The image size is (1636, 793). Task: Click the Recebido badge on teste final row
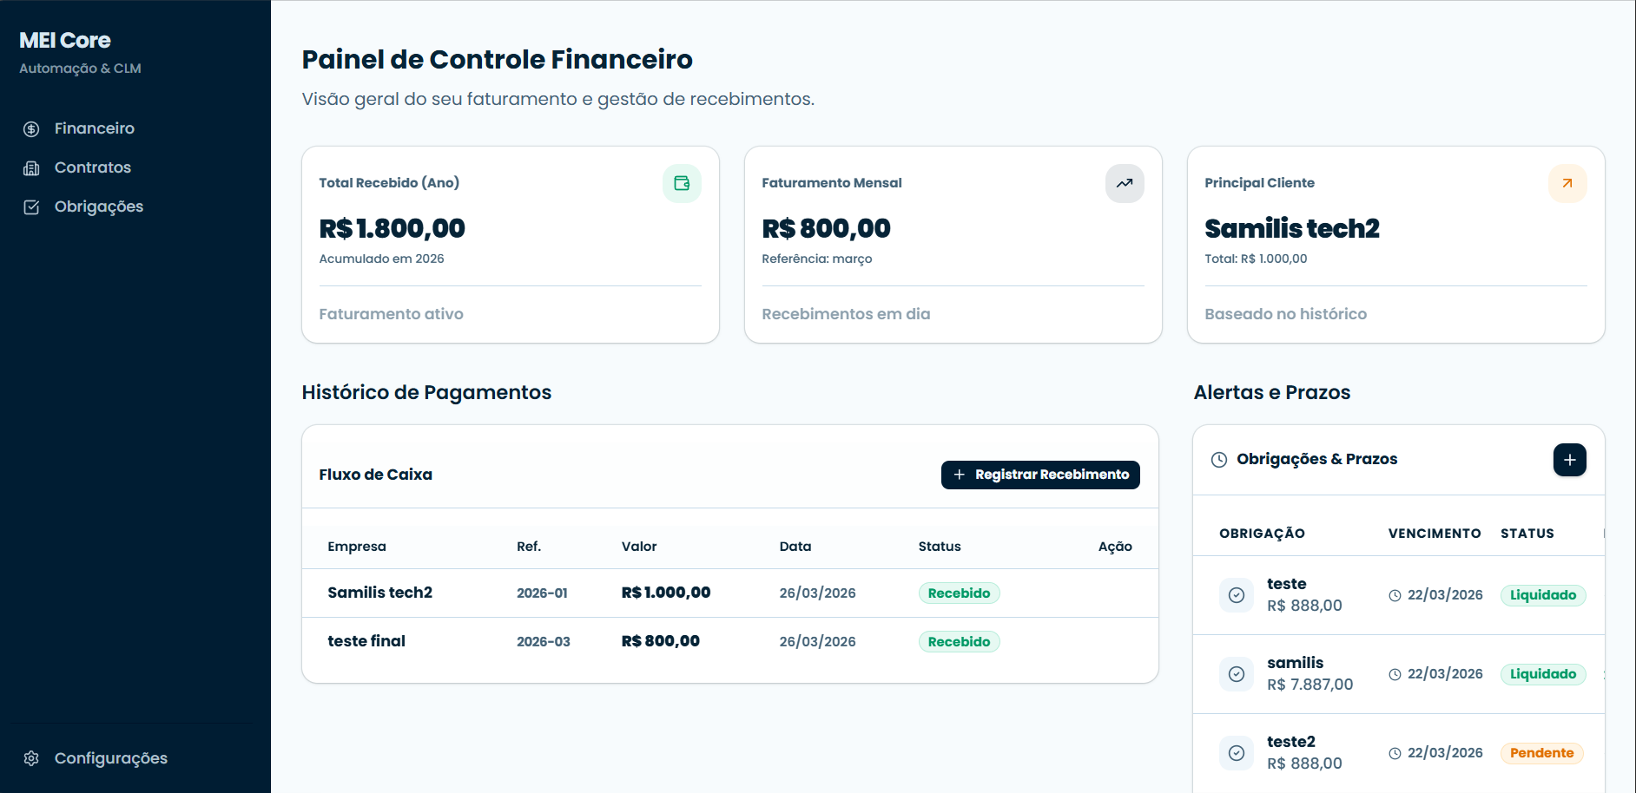point(959,641)
